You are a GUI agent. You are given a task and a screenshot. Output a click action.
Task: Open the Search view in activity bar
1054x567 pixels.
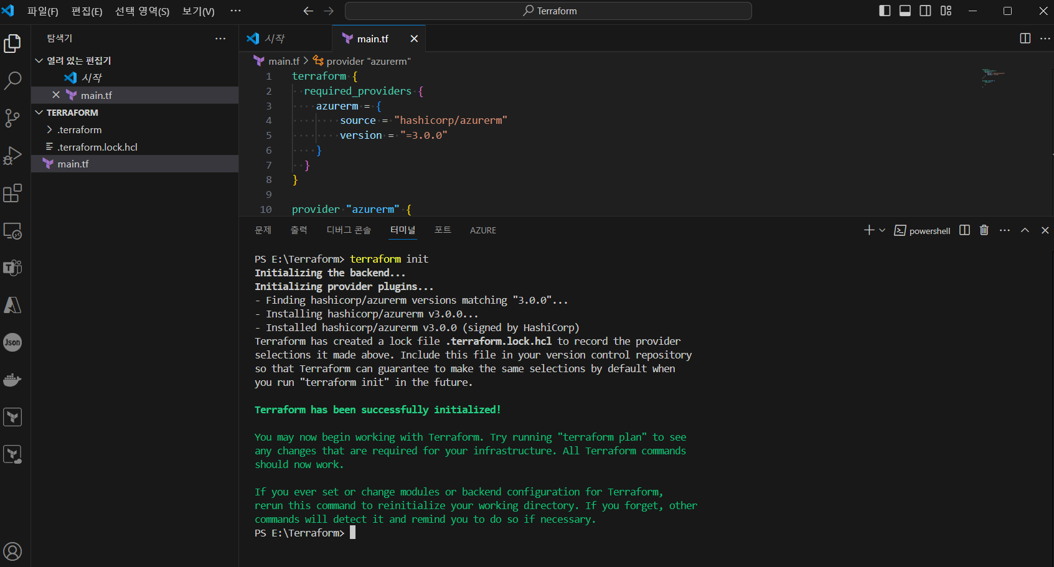pyautogui.click(x=12, y=81)
